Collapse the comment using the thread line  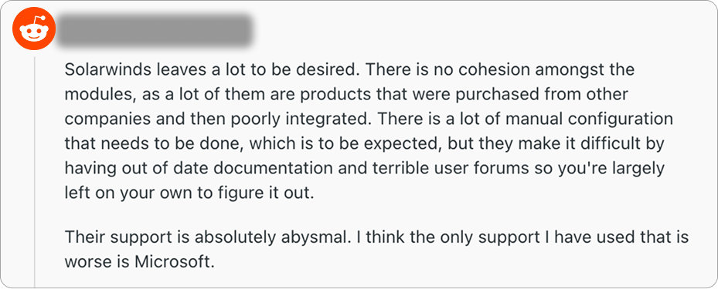34,171
